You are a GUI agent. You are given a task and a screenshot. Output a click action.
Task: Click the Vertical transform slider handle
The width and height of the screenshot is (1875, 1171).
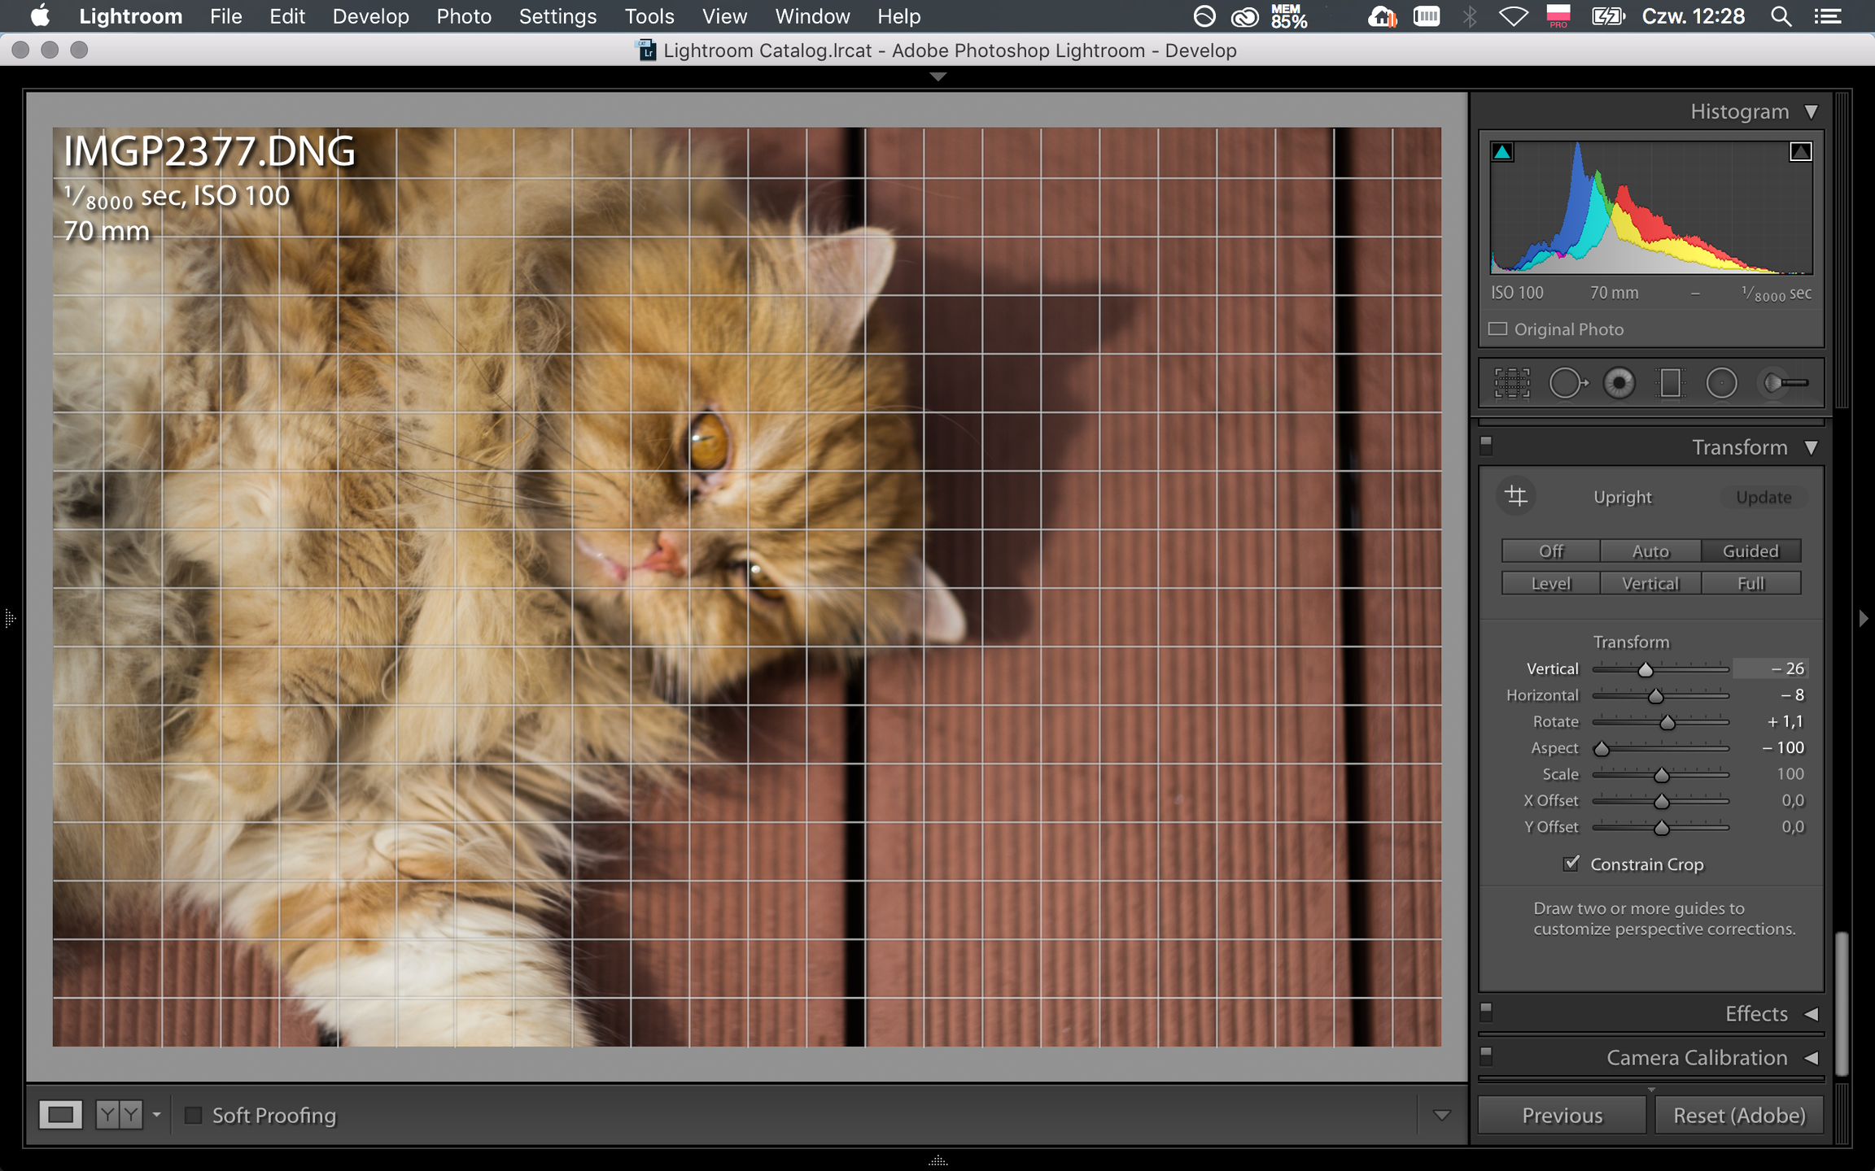[x=1645, y=669]
